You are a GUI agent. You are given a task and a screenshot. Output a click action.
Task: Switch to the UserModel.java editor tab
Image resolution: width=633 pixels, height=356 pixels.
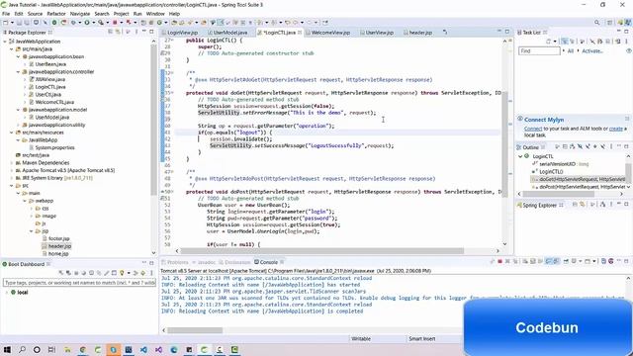[x=230, y=33]
